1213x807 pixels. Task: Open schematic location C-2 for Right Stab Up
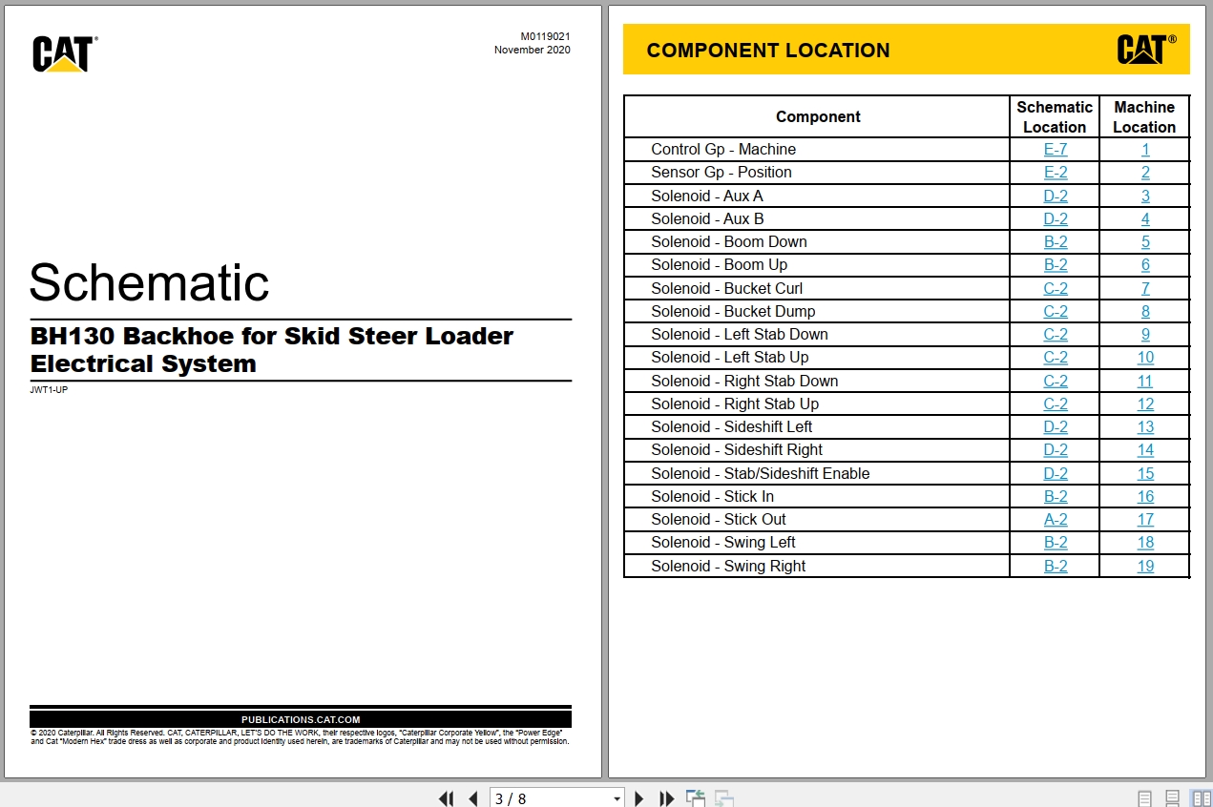click(x=1056, y=403)
